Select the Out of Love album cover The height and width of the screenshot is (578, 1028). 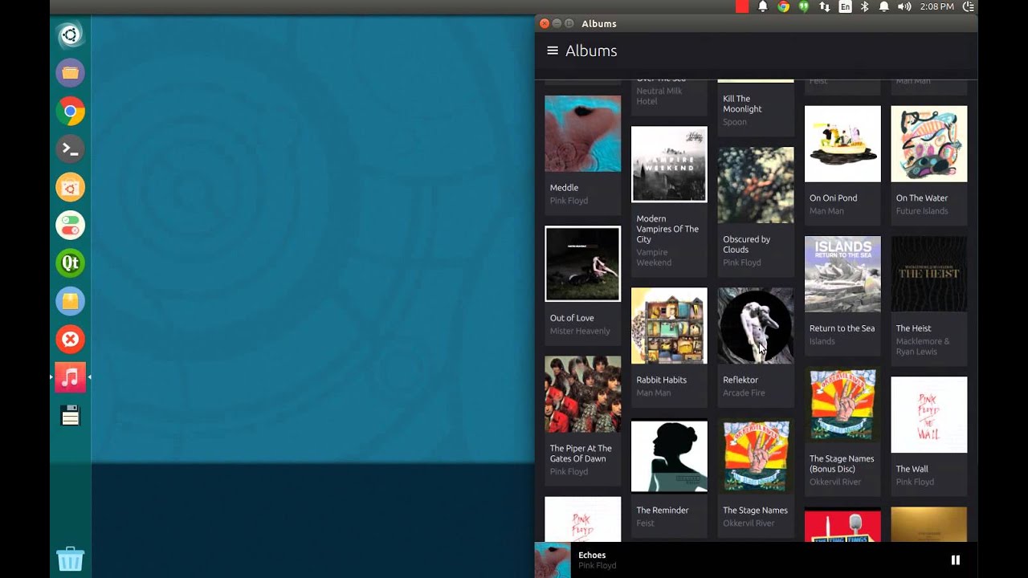[583, 263]
